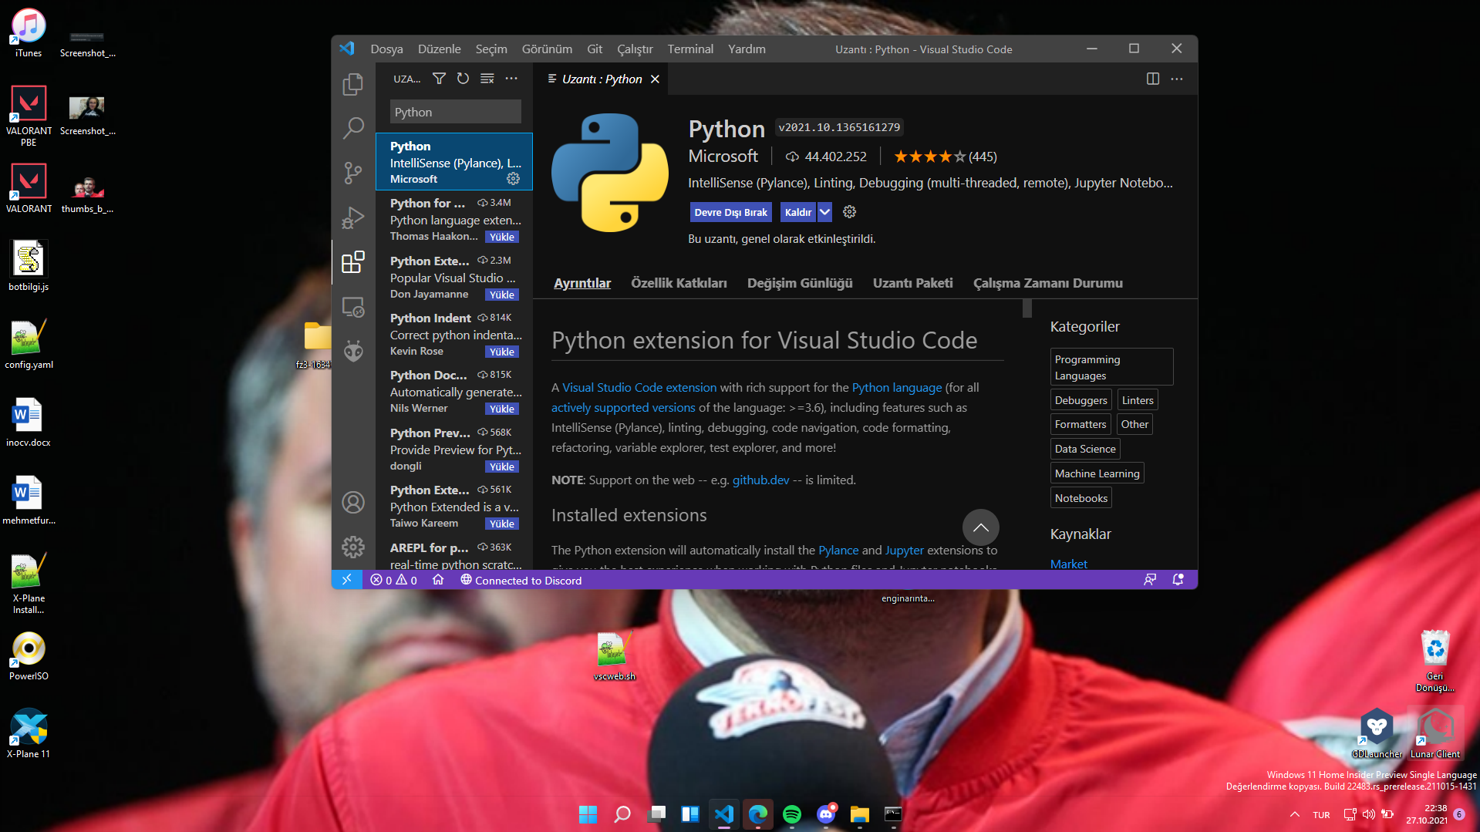Viewport: 1480px width, 832px height.
Task: Select the Machine Learning category tag
Action: (1097, 473)
